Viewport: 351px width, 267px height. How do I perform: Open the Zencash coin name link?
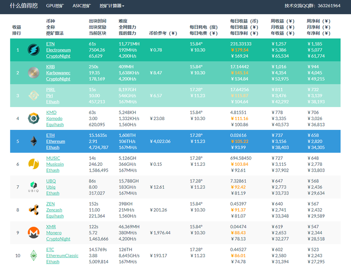[x=54, y=210]
